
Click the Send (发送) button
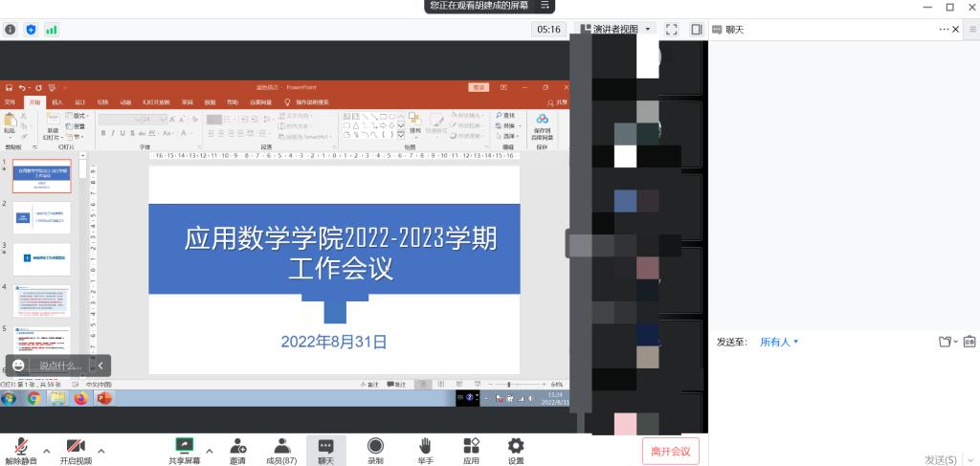click(x=940, y=459)
